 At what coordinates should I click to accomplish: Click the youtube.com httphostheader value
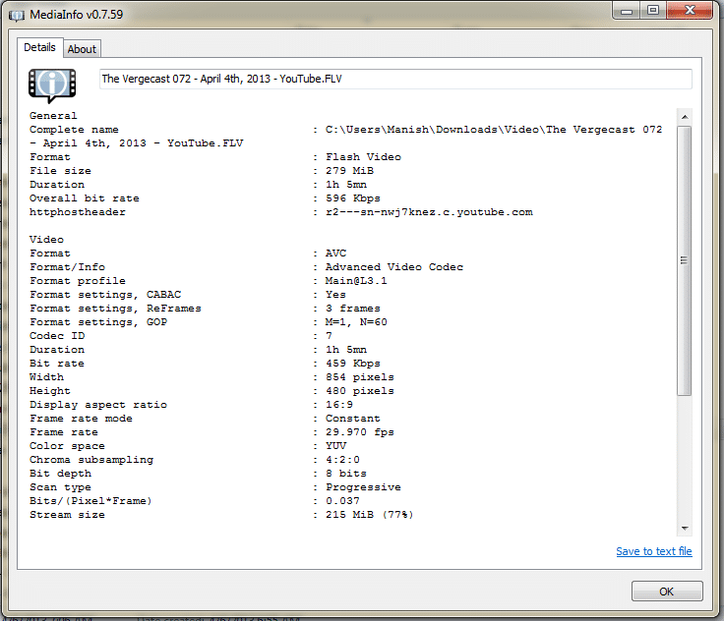click(x=429, y=212)
